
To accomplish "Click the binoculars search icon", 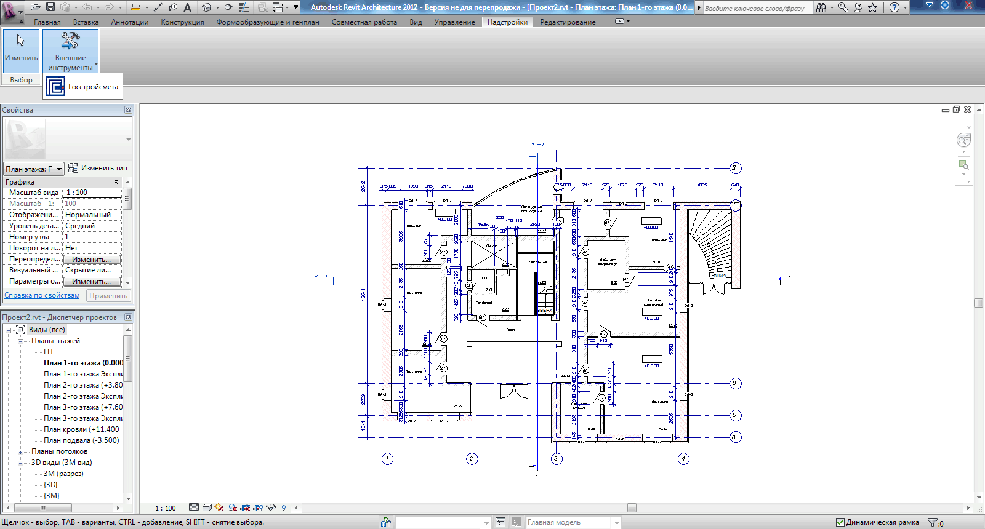I will (x=821, y=7).
